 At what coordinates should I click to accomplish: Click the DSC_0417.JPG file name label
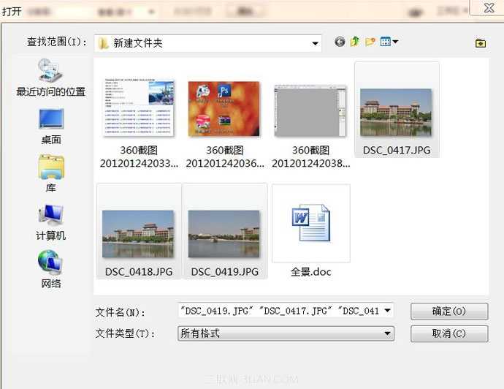tap(397, 150)
